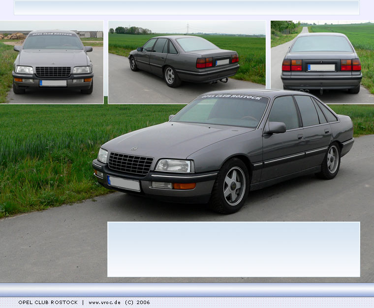This screenshot has width=374, height=308.
Task: Open the rear view car thumbnail
Action: point(322,62)
